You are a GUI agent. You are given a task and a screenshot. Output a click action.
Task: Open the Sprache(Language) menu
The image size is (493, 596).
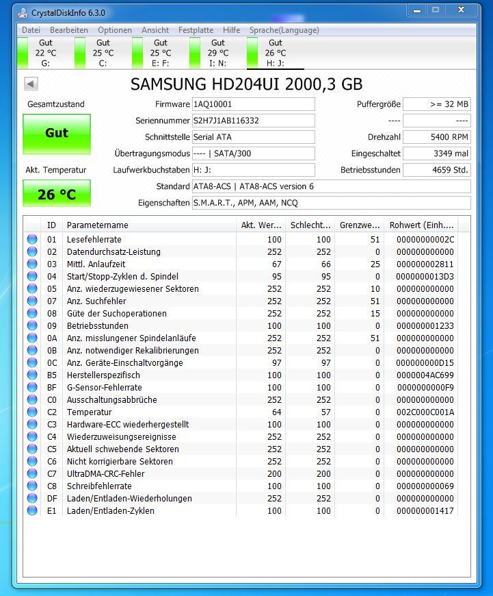coord(284,30)
